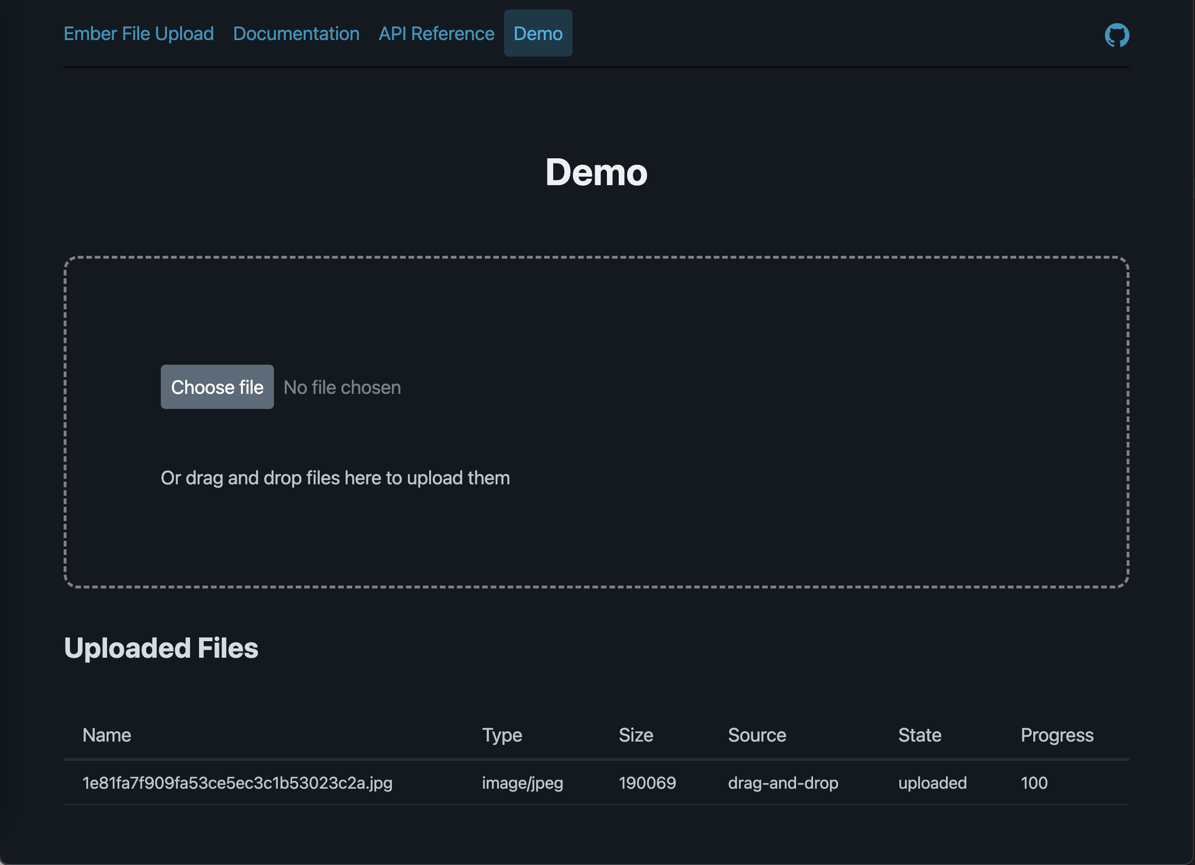Open the Documentation page

[x=296, y=33]
